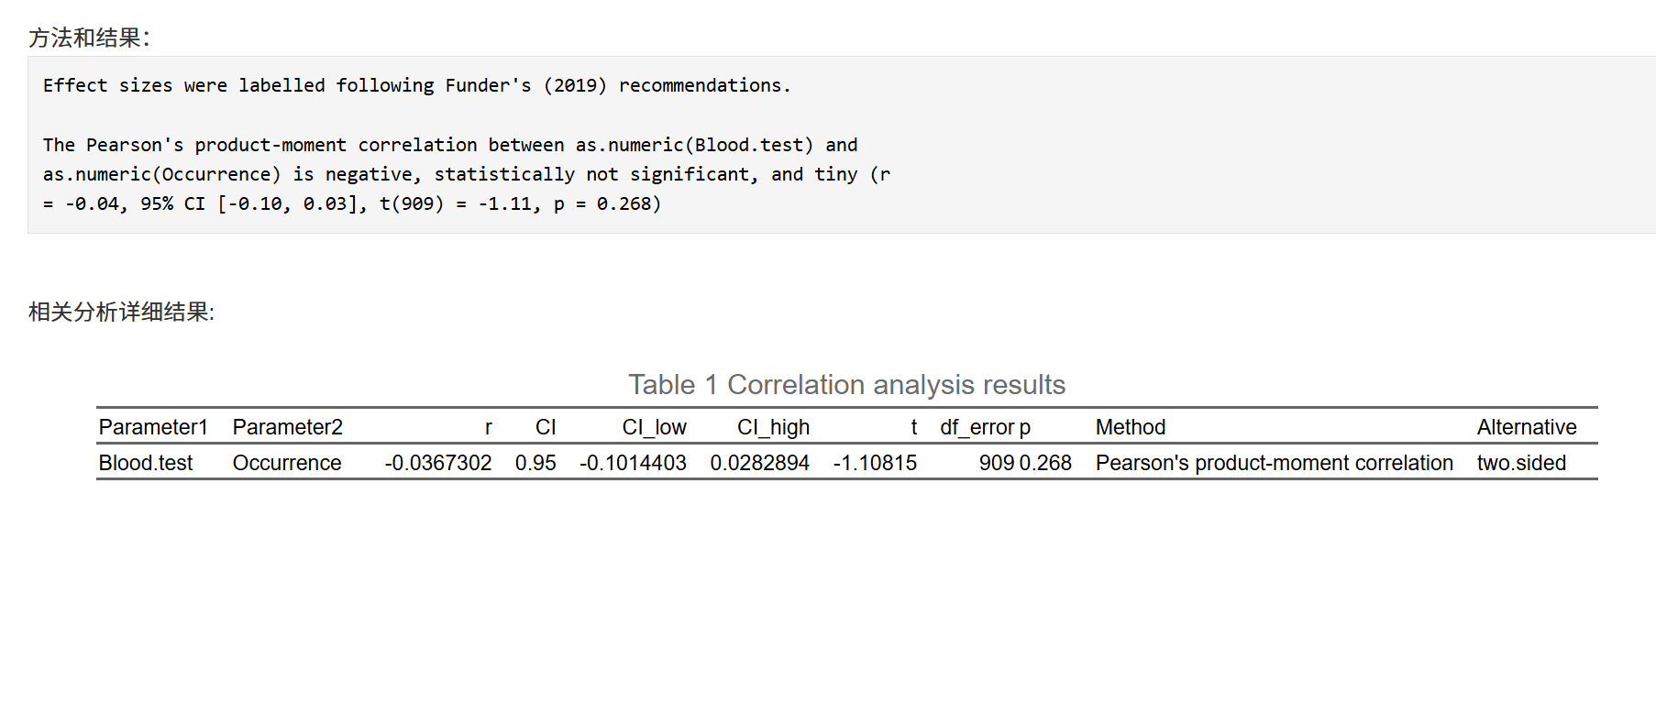
Task: Select the Blood.test table cell
Action: coord(146,463)
